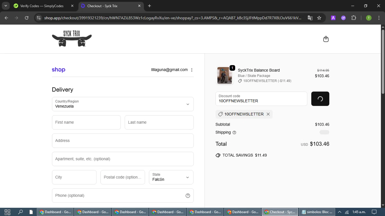Click the TOTAL SAVINGS $11.49 text
Screen dimensions: 385x216
click(245, 155)
